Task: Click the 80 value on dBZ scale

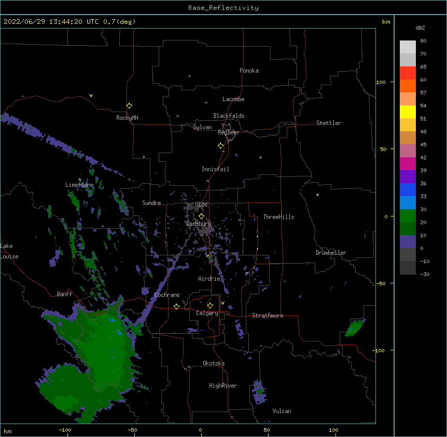Action: coord(423,41)
